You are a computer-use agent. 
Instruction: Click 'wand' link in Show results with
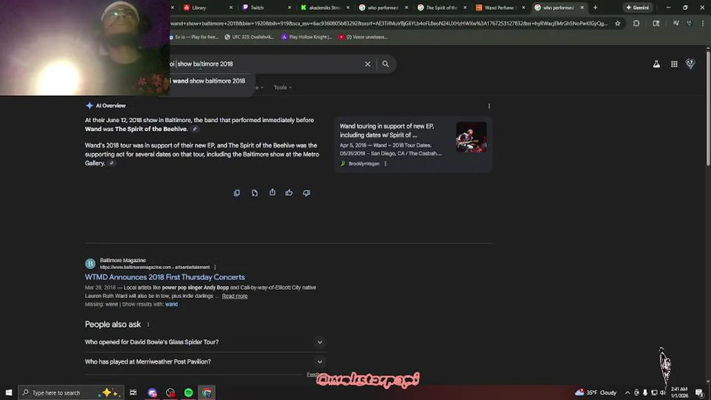(x=171, y=304)
